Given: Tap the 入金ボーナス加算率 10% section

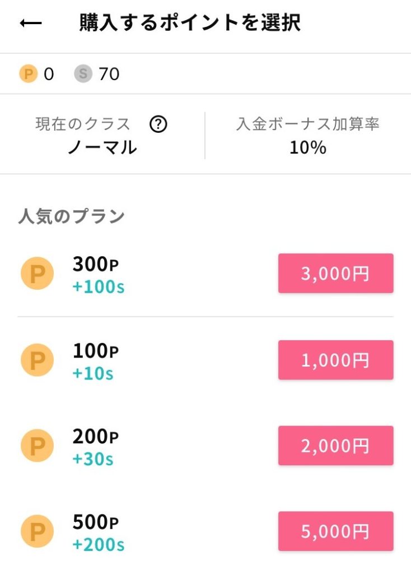Looking at the screenshot, I should coord(307,136).
